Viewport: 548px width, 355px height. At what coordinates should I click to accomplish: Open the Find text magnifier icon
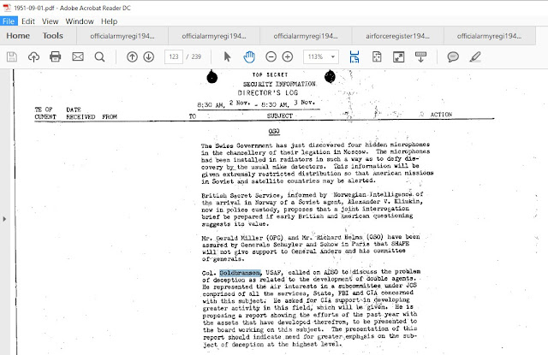(x=99, y=56)
